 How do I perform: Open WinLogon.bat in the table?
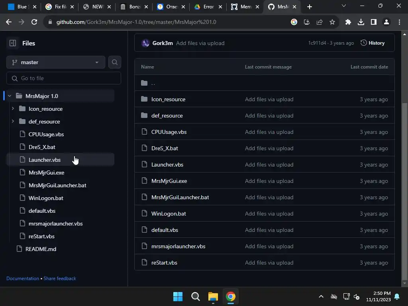point(169,214)
